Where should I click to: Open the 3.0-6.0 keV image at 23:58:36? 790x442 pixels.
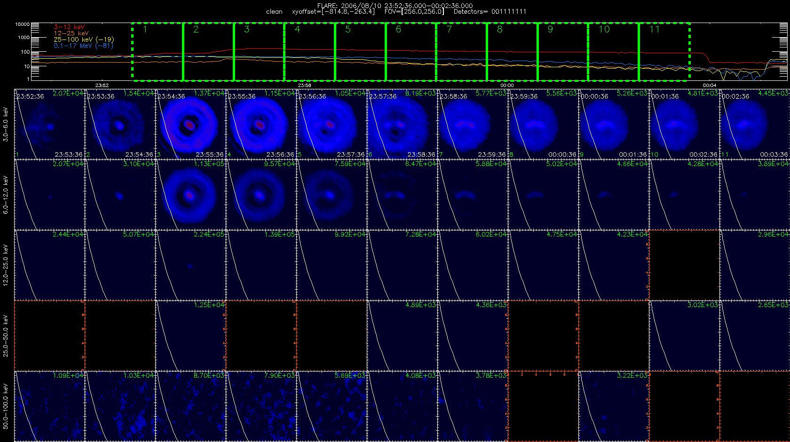click(x=473, y=124)
